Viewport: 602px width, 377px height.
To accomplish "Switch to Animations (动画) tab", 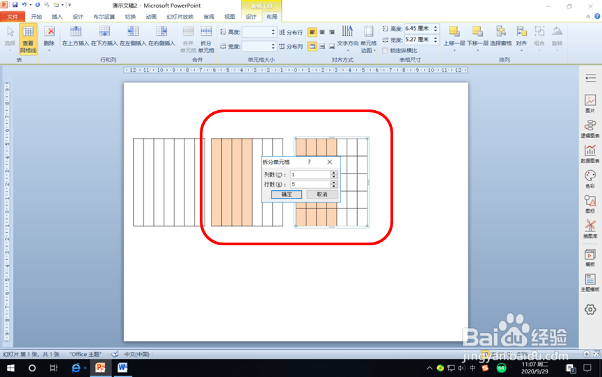I will tap(151, 17).
